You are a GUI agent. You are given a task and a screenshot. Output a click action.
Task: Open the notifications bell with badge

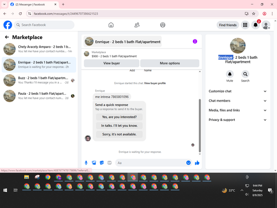[255, 25]
